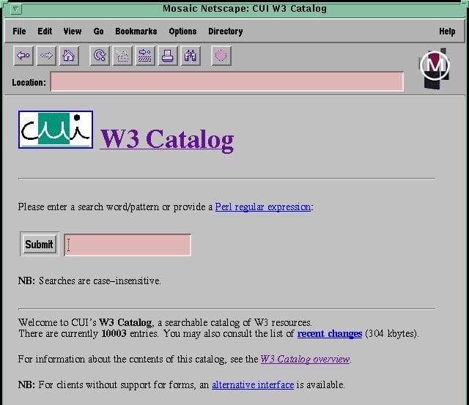Viewport: 469px width, 405px height.
Task: Click the Mosaic Netscape M logo
Action: coord(435,68)
